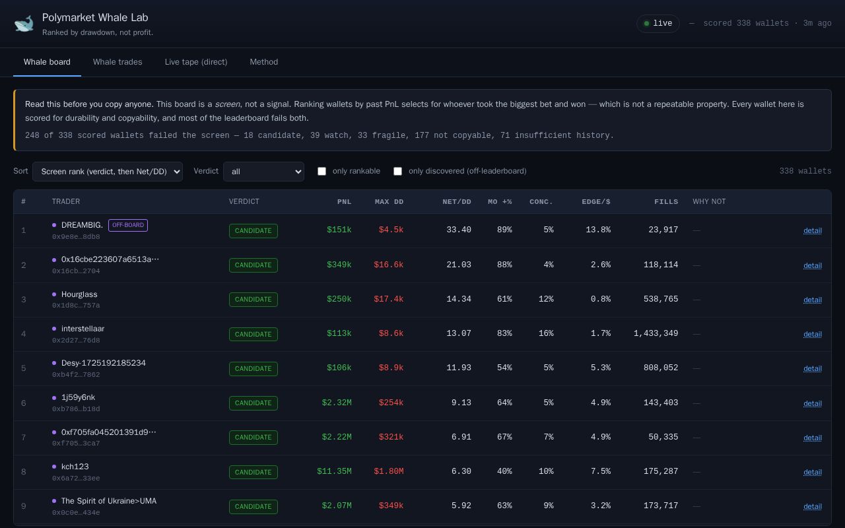
Task: Click the FILLS column header
Action: click(666, 201)
